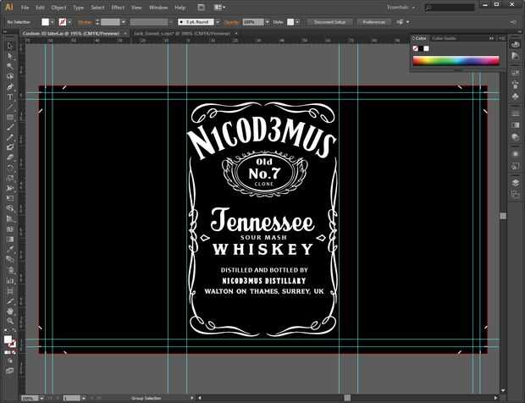Open the zoom level dropdown in status bar
The width and height of the screenshot is (525, 403).
pyautogui.click(x=41, y=398)
